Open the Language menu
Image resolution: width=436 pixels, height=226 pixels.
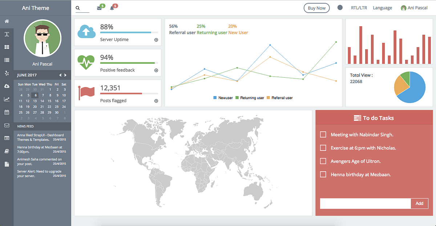[382, 7]
